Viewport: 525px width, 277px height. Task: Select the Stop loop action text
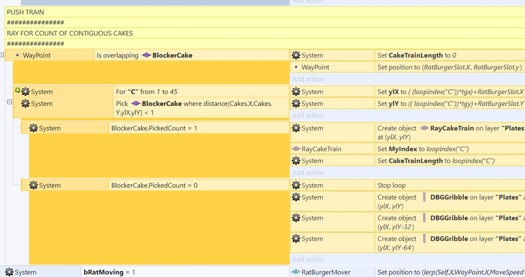[392, 185]
